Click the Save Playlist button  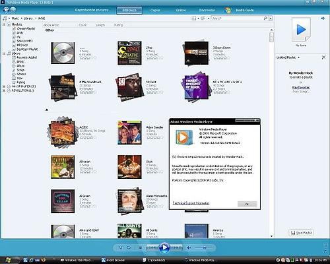tap(301, 232)
